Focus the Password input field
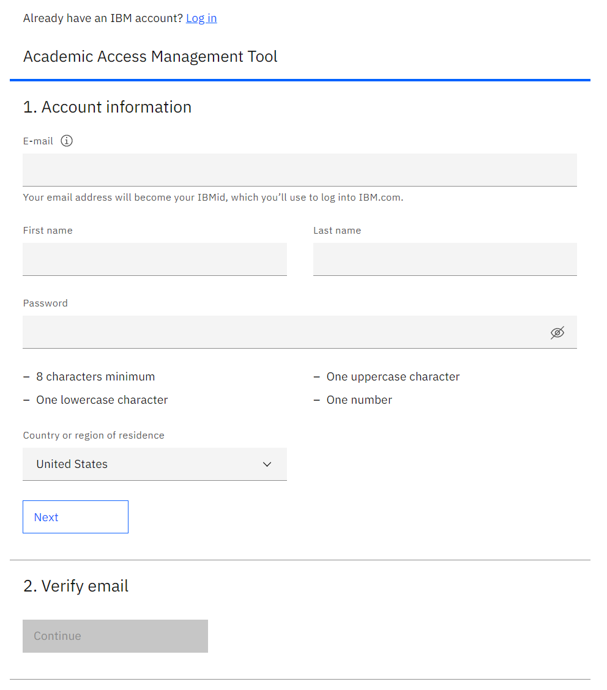607x690 pixels. 300,332
